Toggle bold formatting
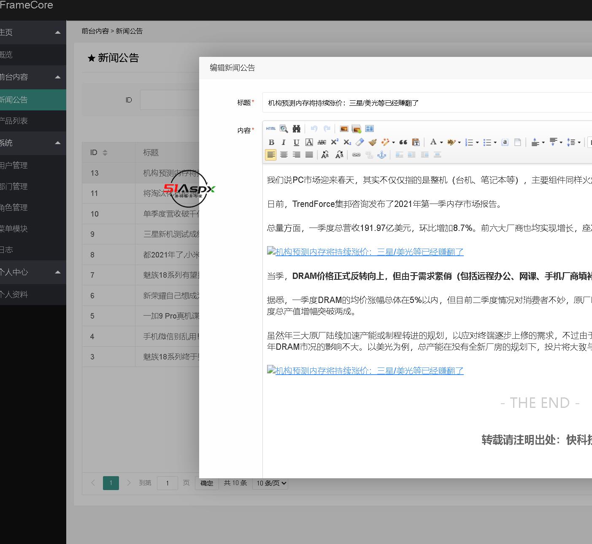Viewport: 592px width, 544px height. click(271, 142)
